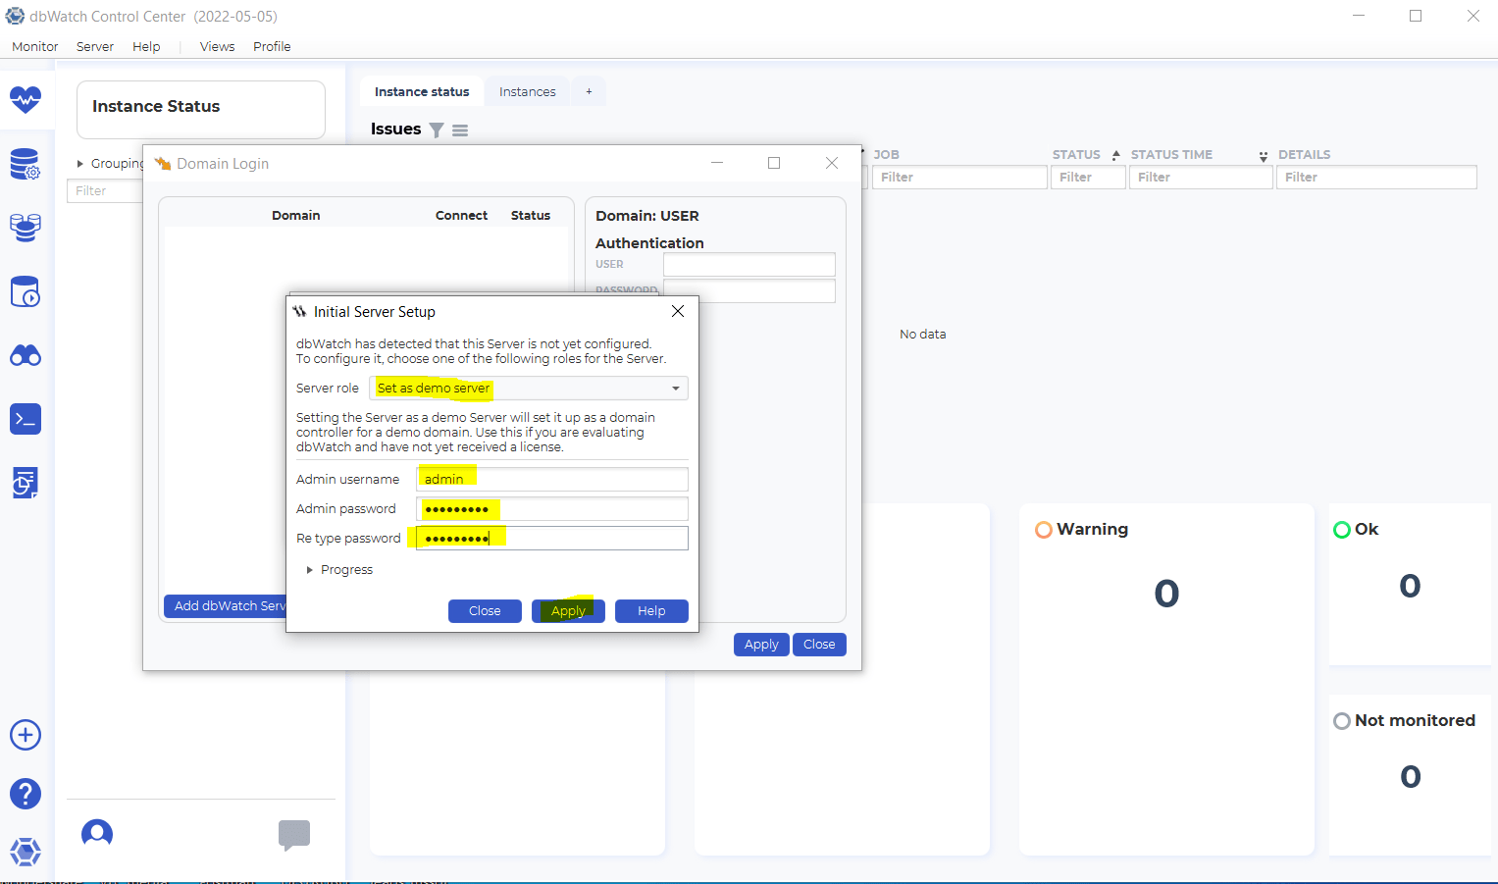Open the database instances sidebar icon
The image size is (1498, 884).
point(26,228)
